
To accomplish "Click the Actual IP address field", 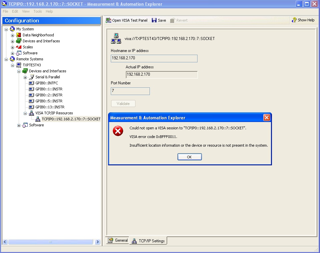I will [x=162, y=75].
